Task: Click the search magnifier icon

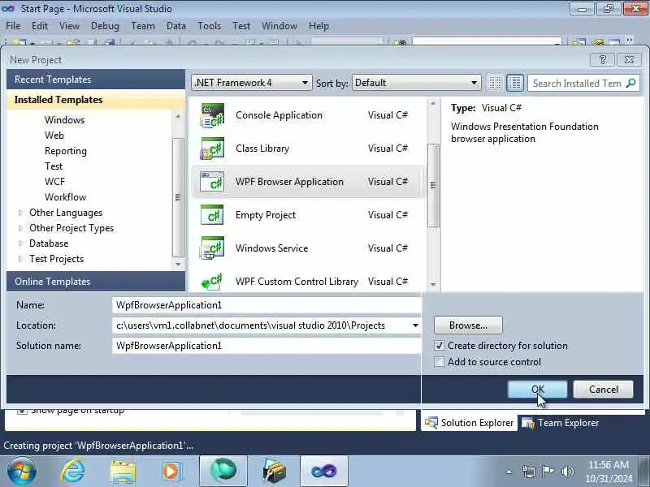Action: (x=631, y=84)
